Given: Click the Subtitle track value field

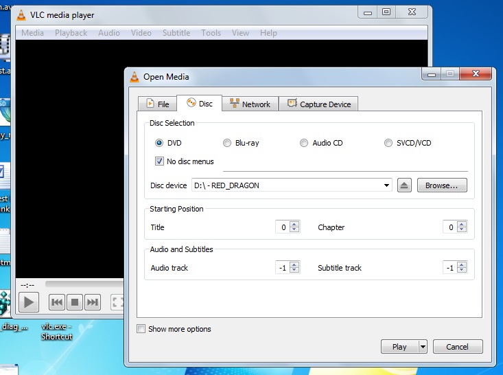Looking at the screenshot, I should (x=450, y=267).
